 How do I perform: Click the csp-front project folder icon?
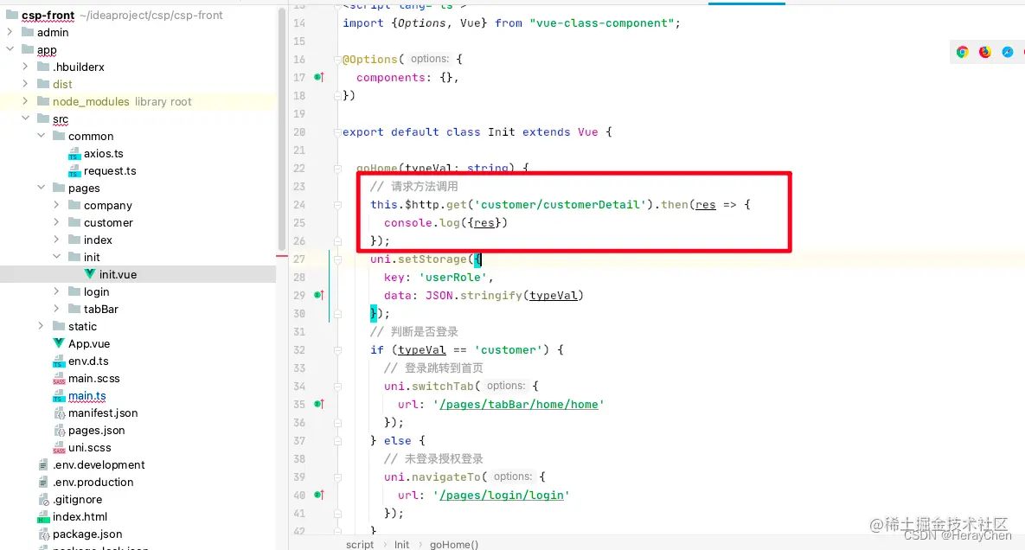click(x=12, y=15)
